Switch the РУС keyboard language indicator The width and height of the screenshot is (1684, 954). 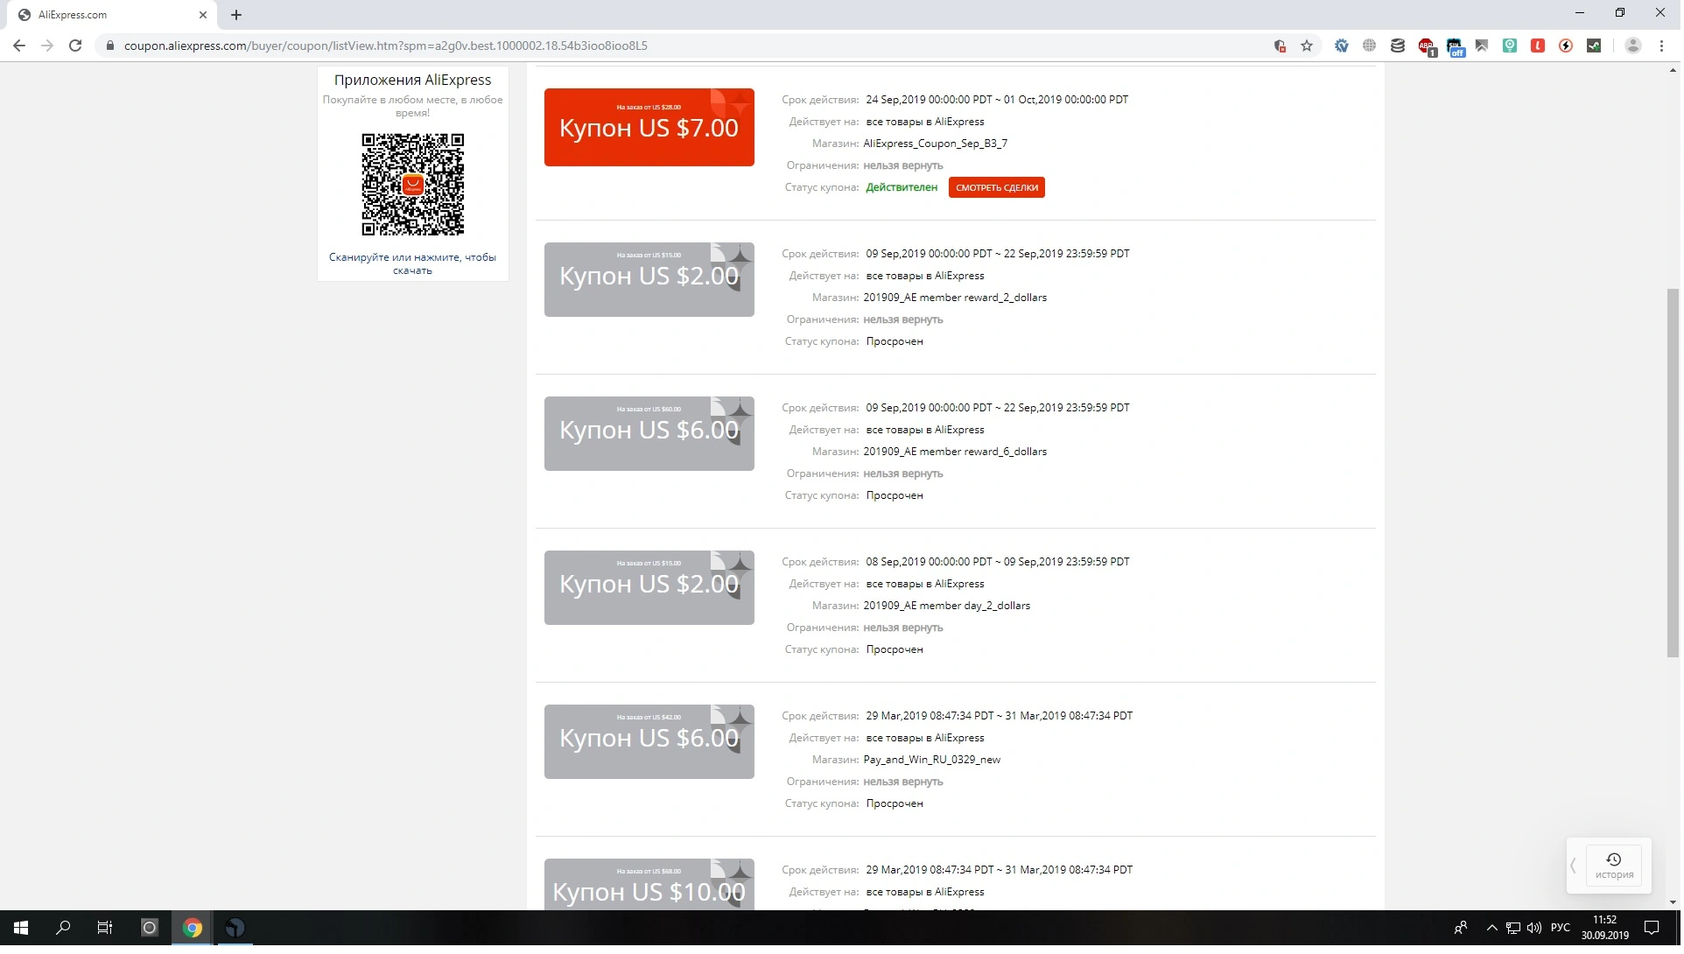[x=1561, y=928]
